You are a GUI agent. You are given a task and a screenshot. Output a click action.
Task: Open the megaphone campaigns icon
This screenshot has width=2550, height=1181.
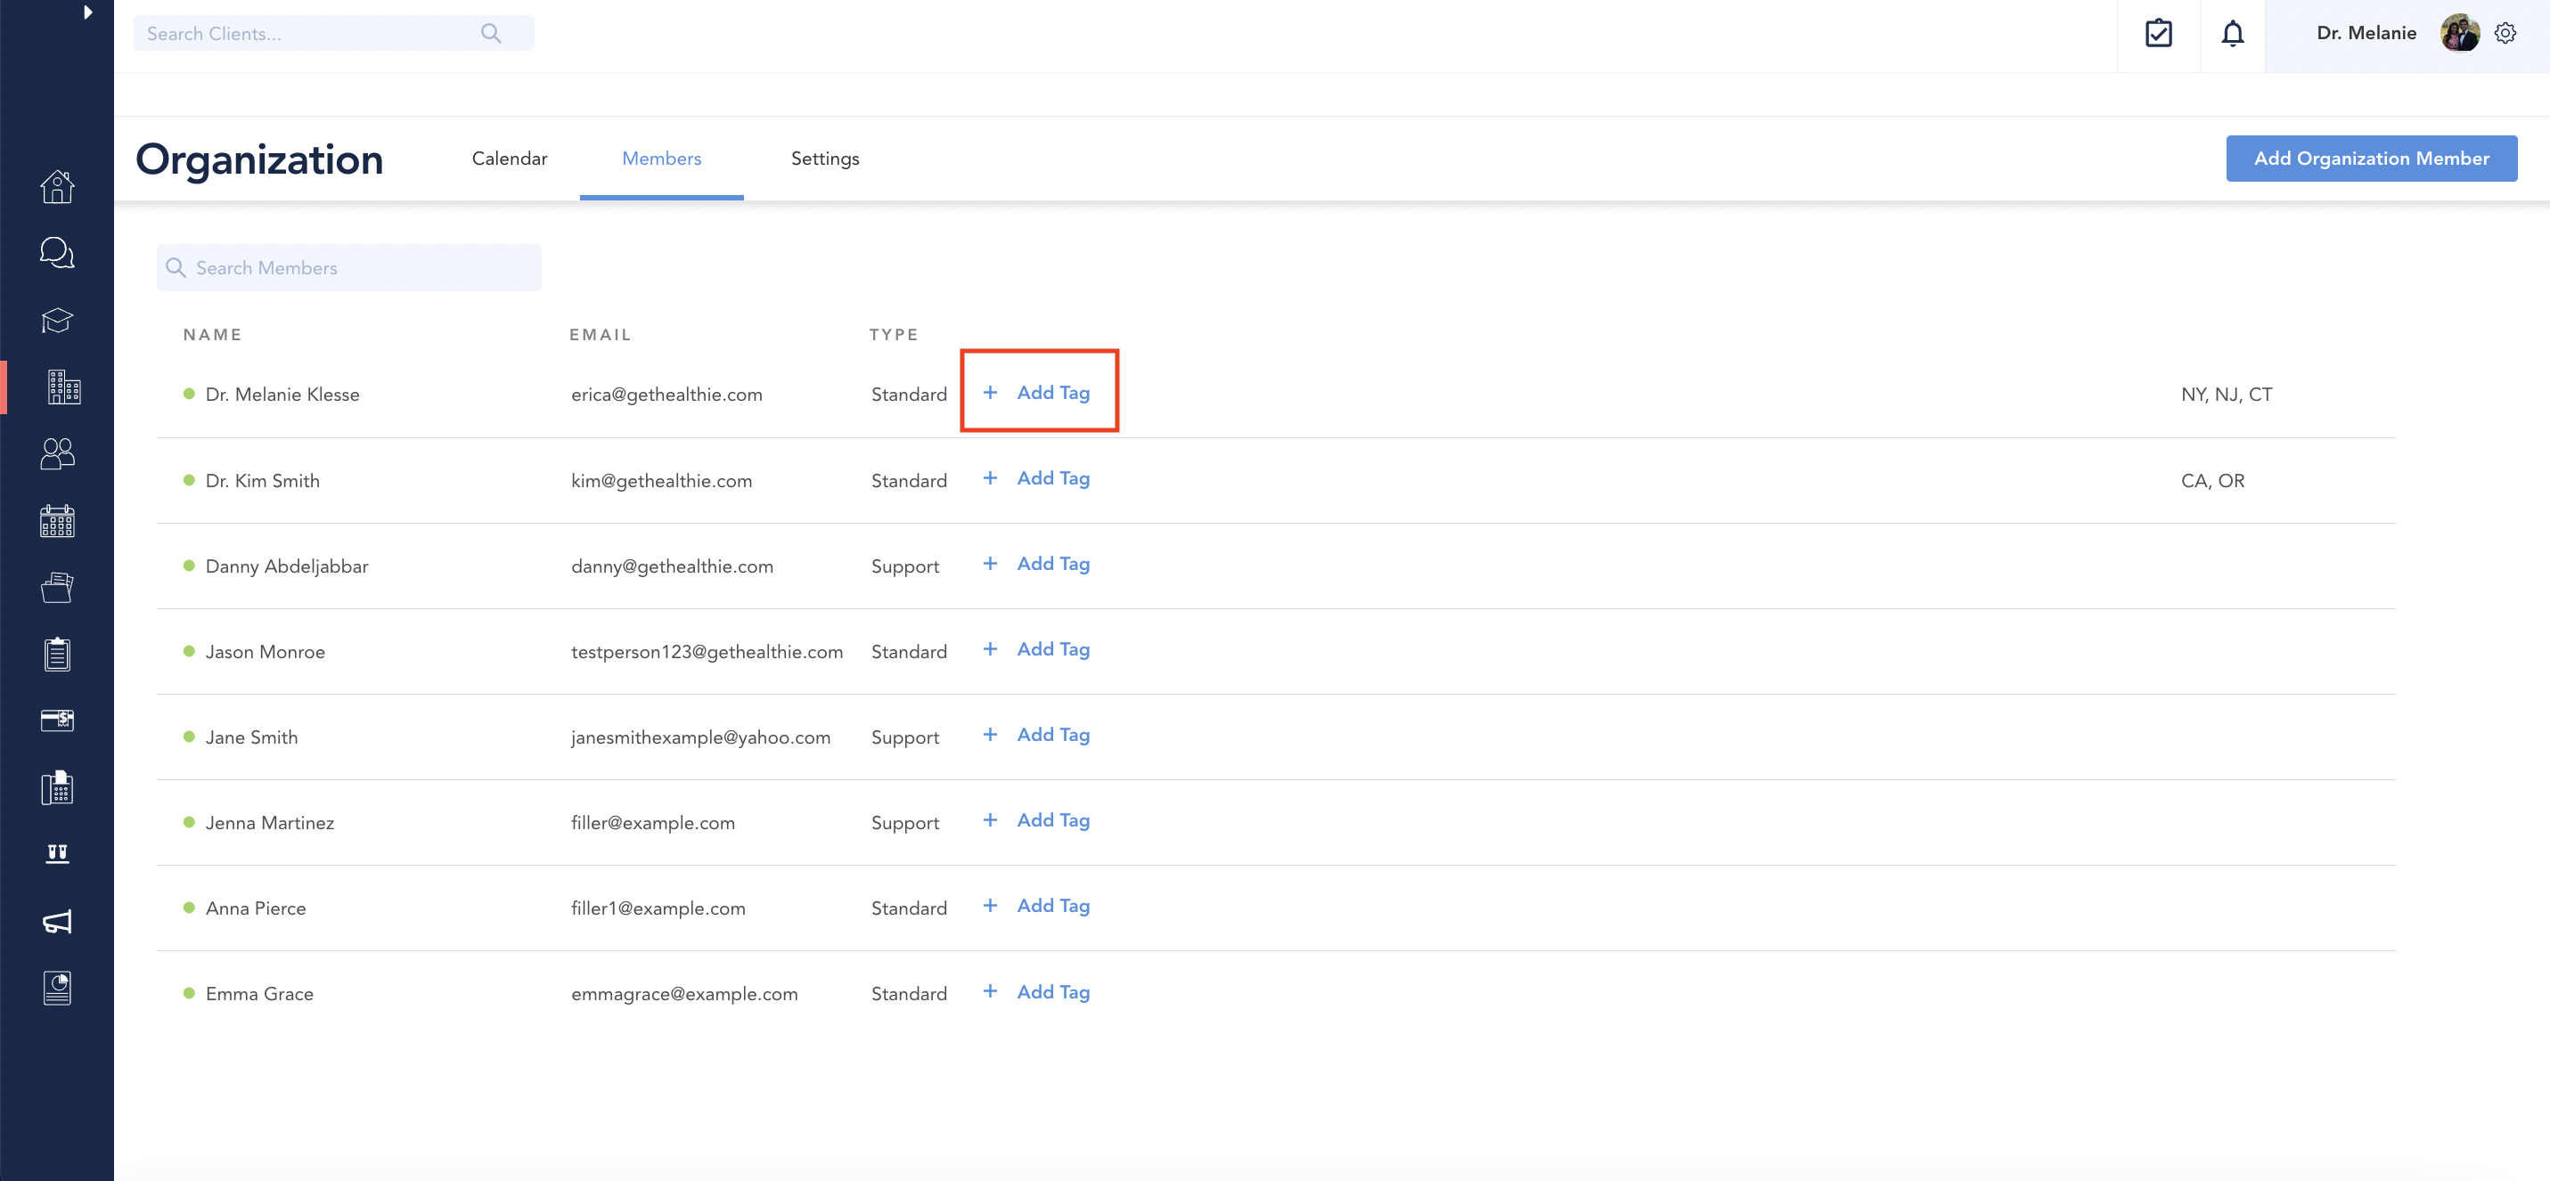(56, 922)
